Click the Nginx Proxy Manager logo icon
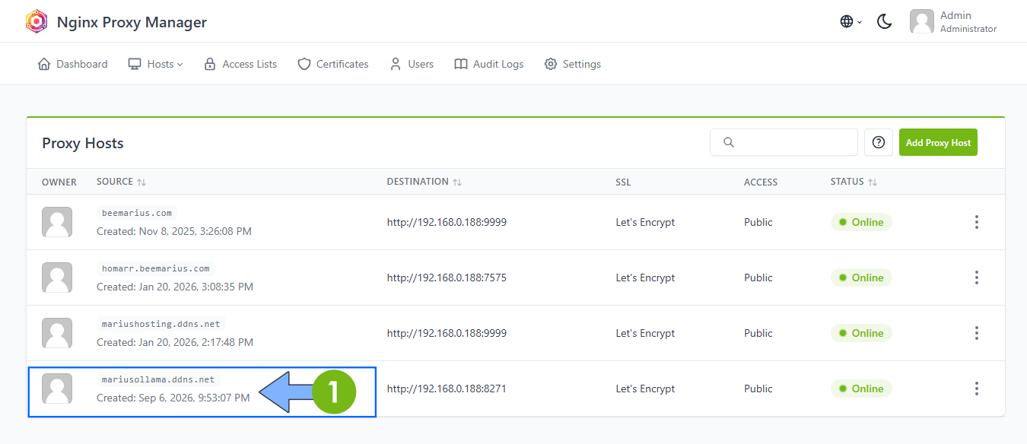Image resolution: width=1027 pixels, height=444 pixels. click(37, 21)
